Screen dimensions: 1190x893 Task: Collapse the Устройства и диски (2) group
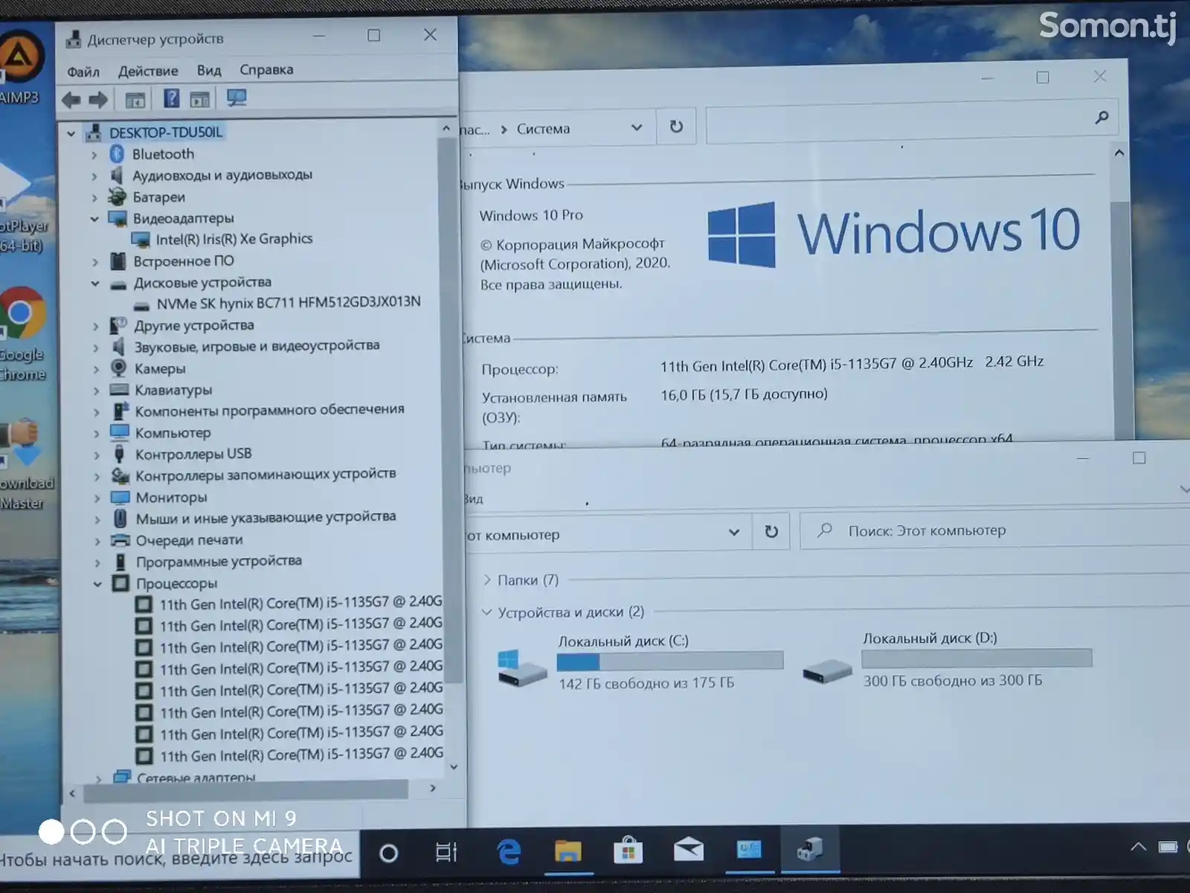[487, 612]
